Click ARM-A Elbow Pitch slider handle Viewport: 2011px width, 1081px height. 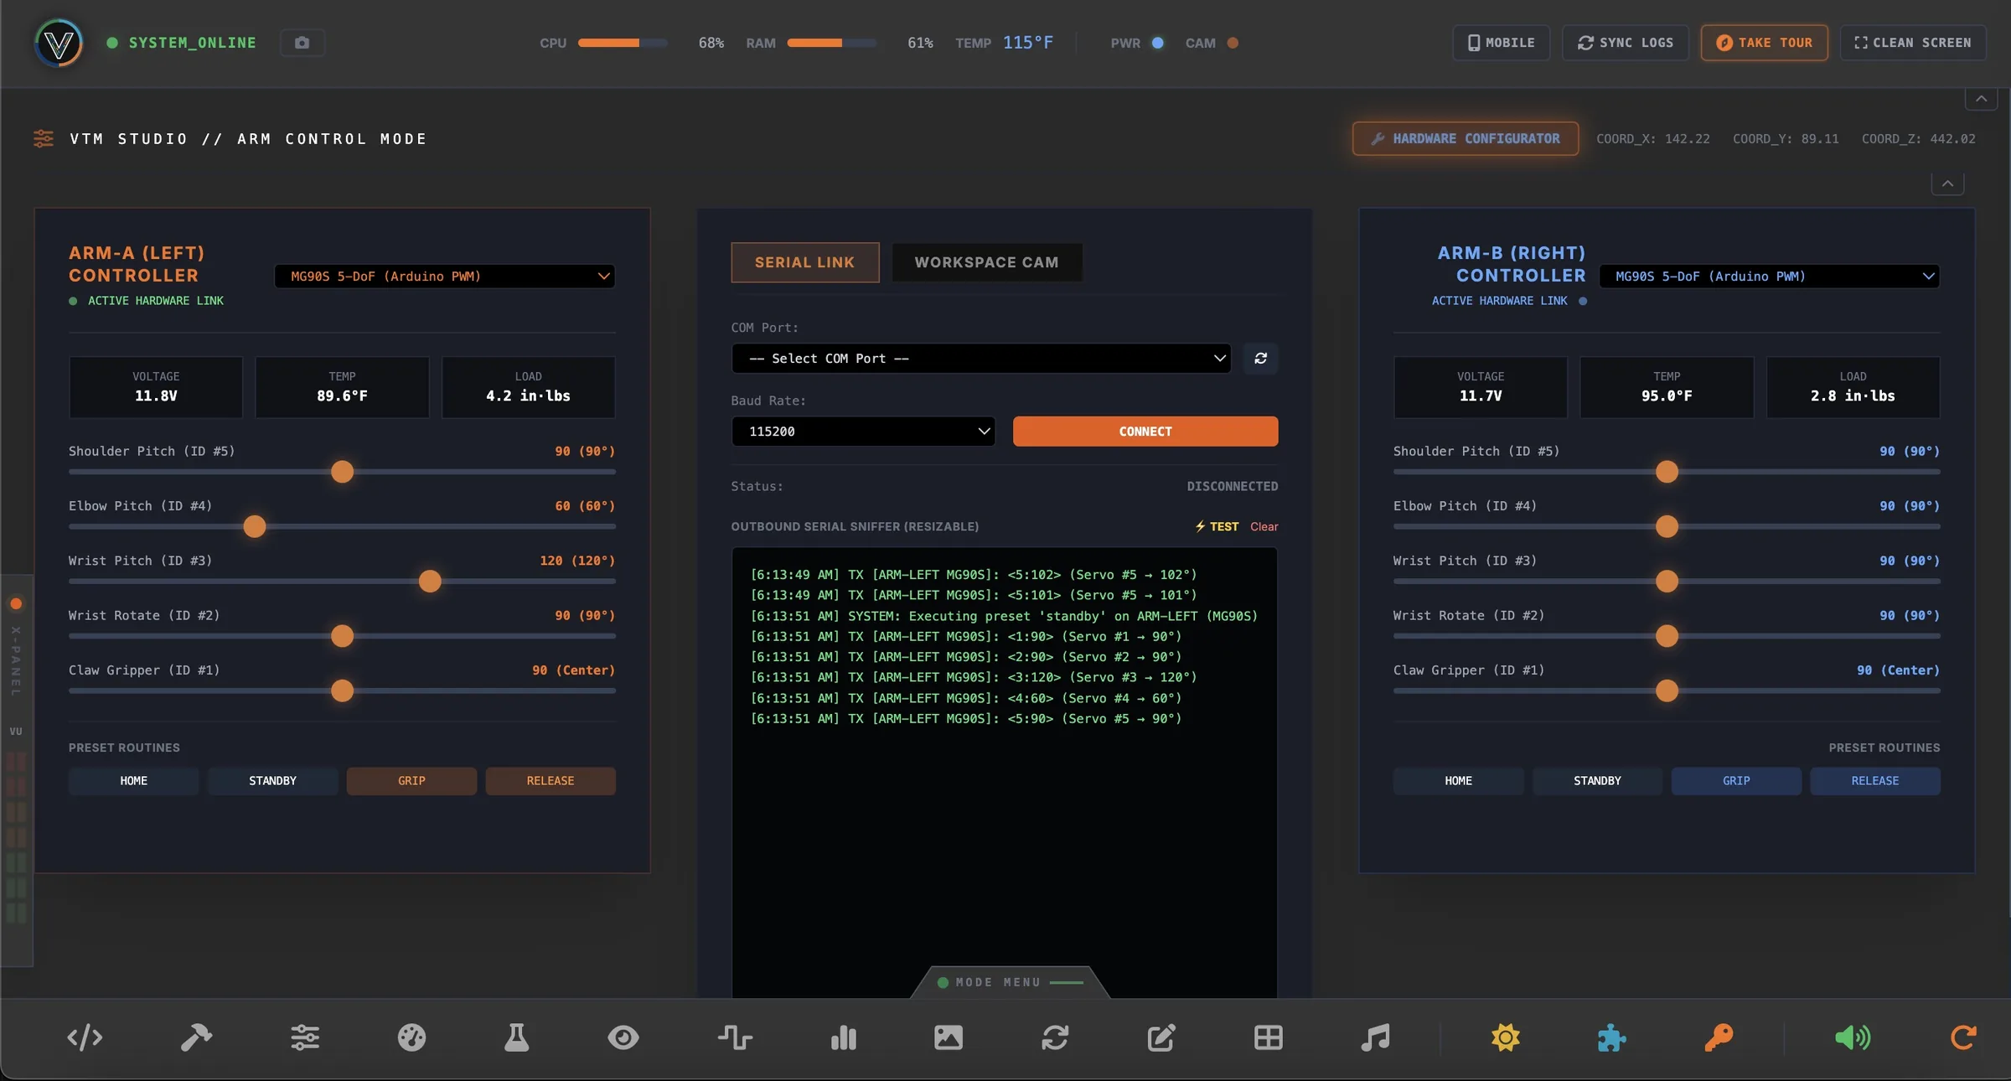[255, 526]
